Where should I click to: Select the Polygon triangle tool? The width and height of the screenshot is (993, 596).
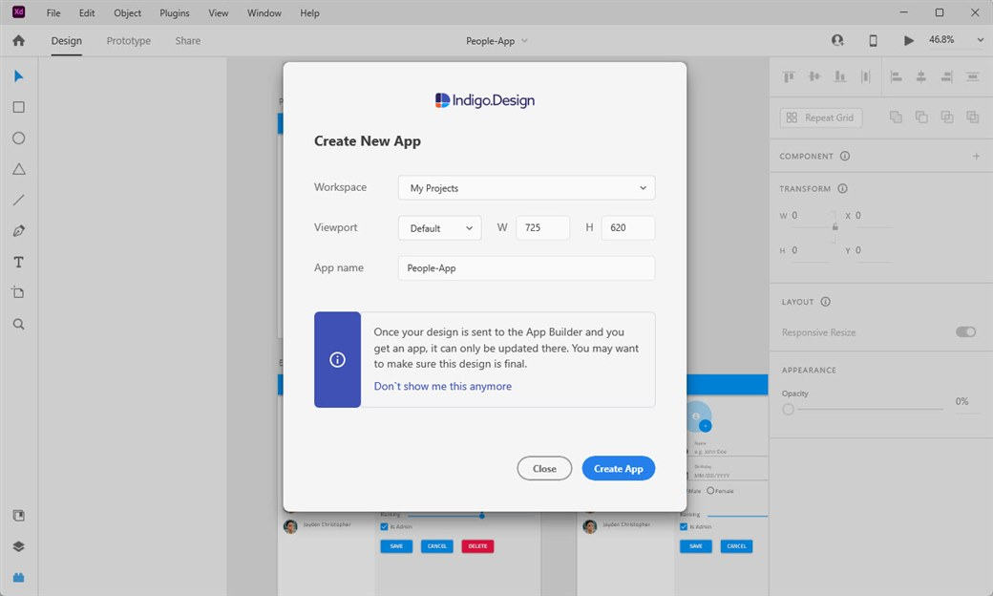click(19, 169)
